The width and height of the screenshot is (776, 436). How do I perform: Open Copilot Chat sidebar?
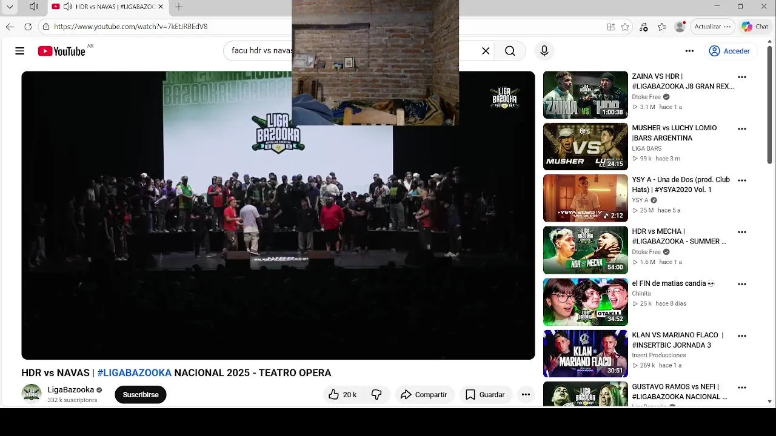[x=755, y=27]
